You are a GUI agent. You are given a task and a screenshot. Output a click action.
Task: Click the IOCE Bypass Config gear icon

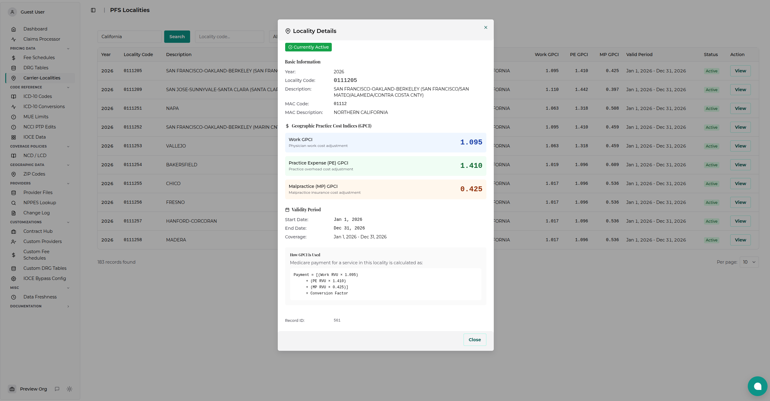coord(14,279)
